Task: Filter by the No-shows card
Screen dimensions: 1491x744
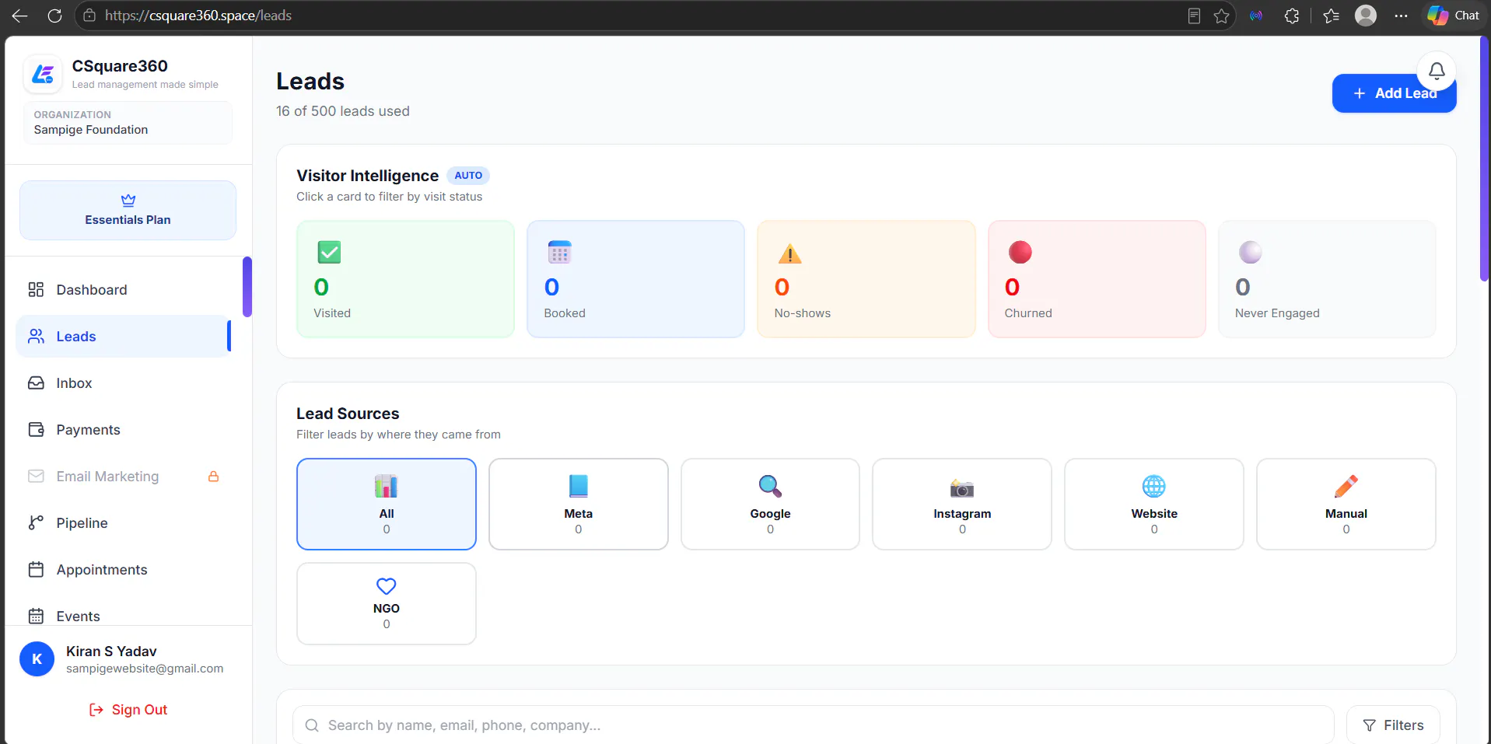Action: [x=866, y=279]
